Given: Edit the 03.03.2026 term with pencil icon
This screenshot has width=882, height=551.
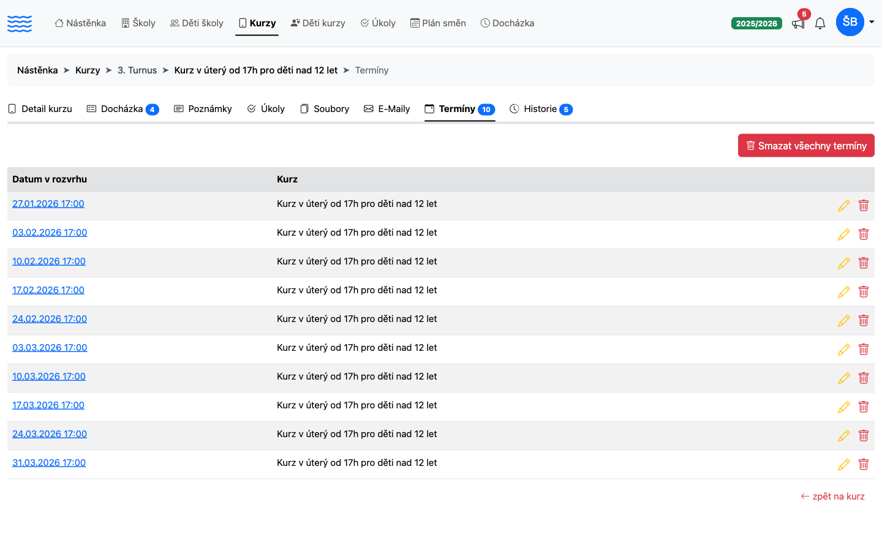Looking at the screenshot, I should tap(844, 350).
